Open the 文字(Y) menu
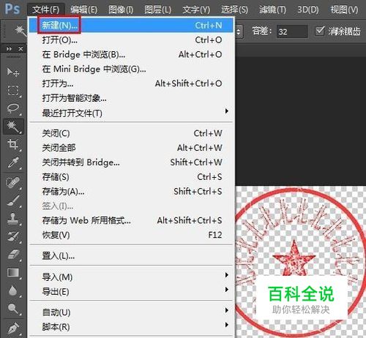Image resolution: width=366 pixels, height=338 pixels. click(x=196, y=10)
